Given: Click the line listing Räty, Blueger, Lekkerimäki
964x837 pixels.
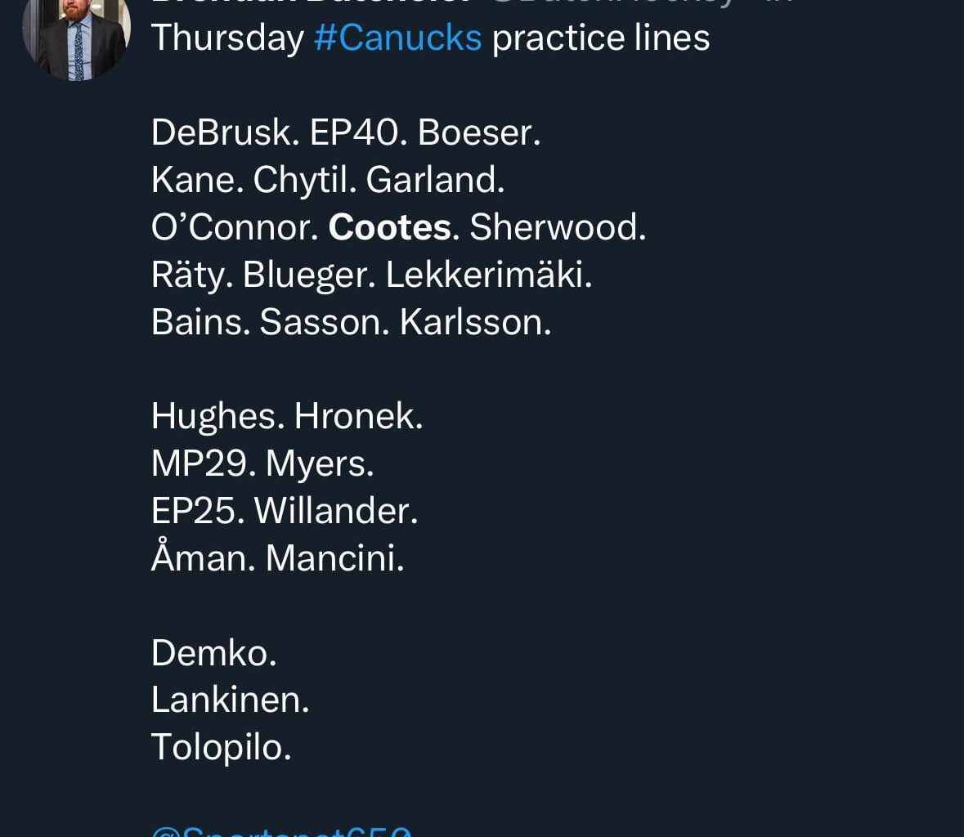Looking at the screenshot, I should 372,275.
